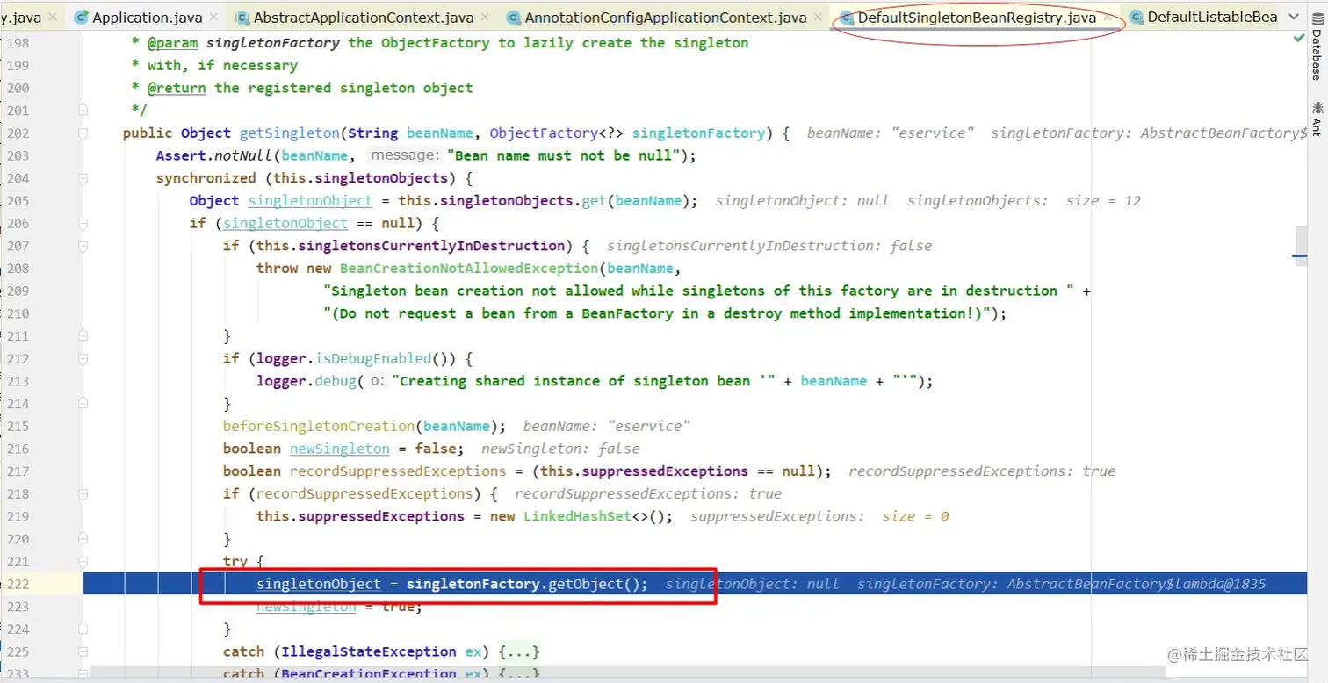Click the 'message:' parameter hint

point(404,155)
